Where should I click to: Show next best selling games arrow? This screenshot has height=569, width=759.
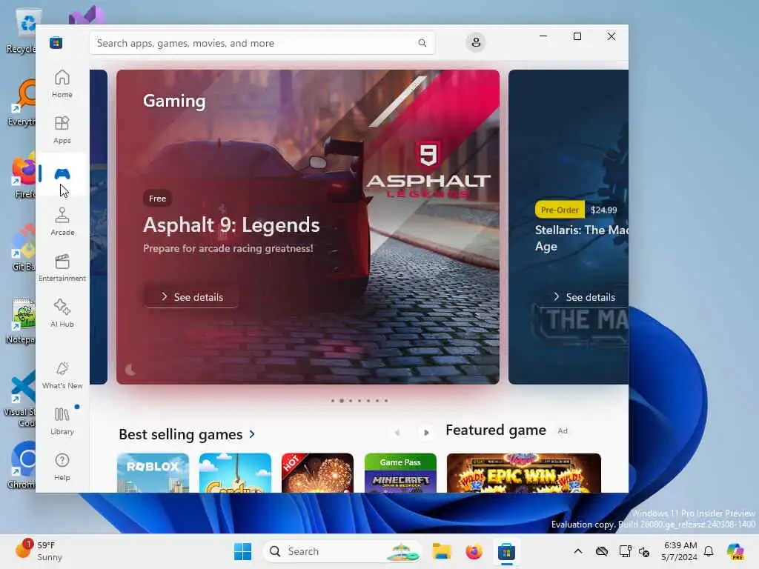pyautogui.click(x=426, y=433)
